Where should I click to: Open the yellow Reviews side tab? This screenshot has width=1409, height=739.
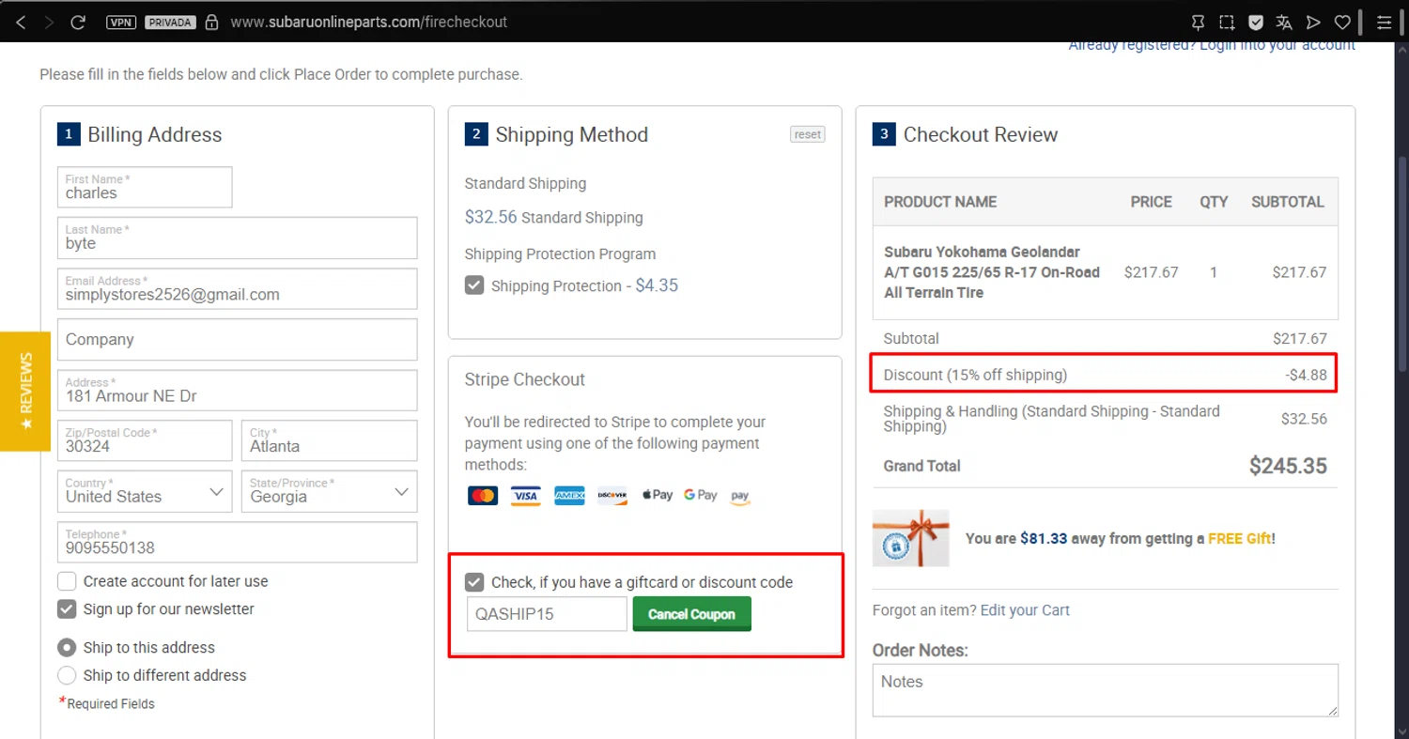pos(25,391)
